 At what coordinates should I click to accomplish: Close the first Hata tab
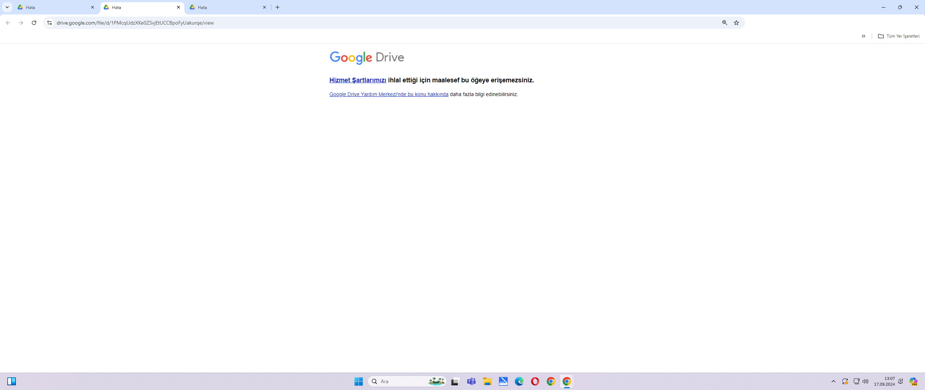[92, 7]
